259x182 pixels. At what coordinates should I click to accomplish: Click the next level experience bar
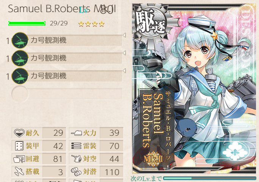210,178
